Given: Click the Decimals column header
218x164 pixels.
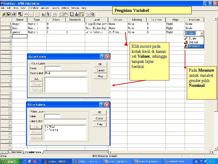Looking at the screenshot, I should 75,20.
